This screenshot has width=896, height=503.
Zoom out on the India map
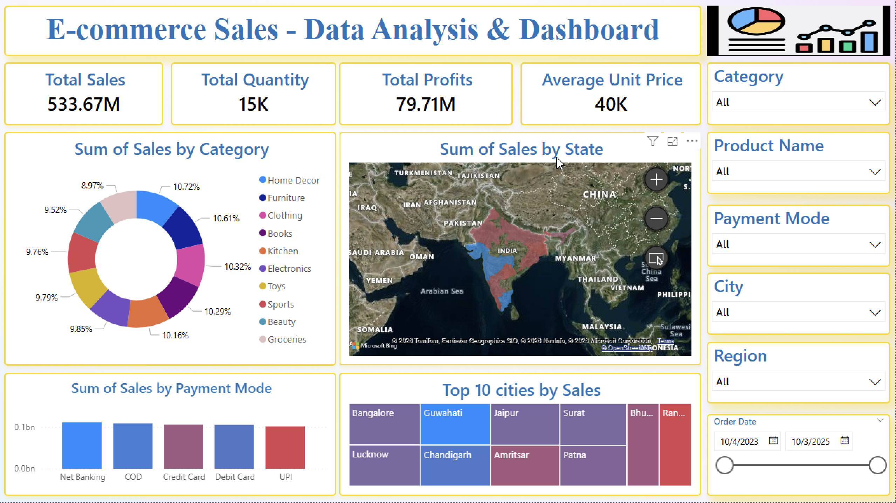click(x=656, y=219)
